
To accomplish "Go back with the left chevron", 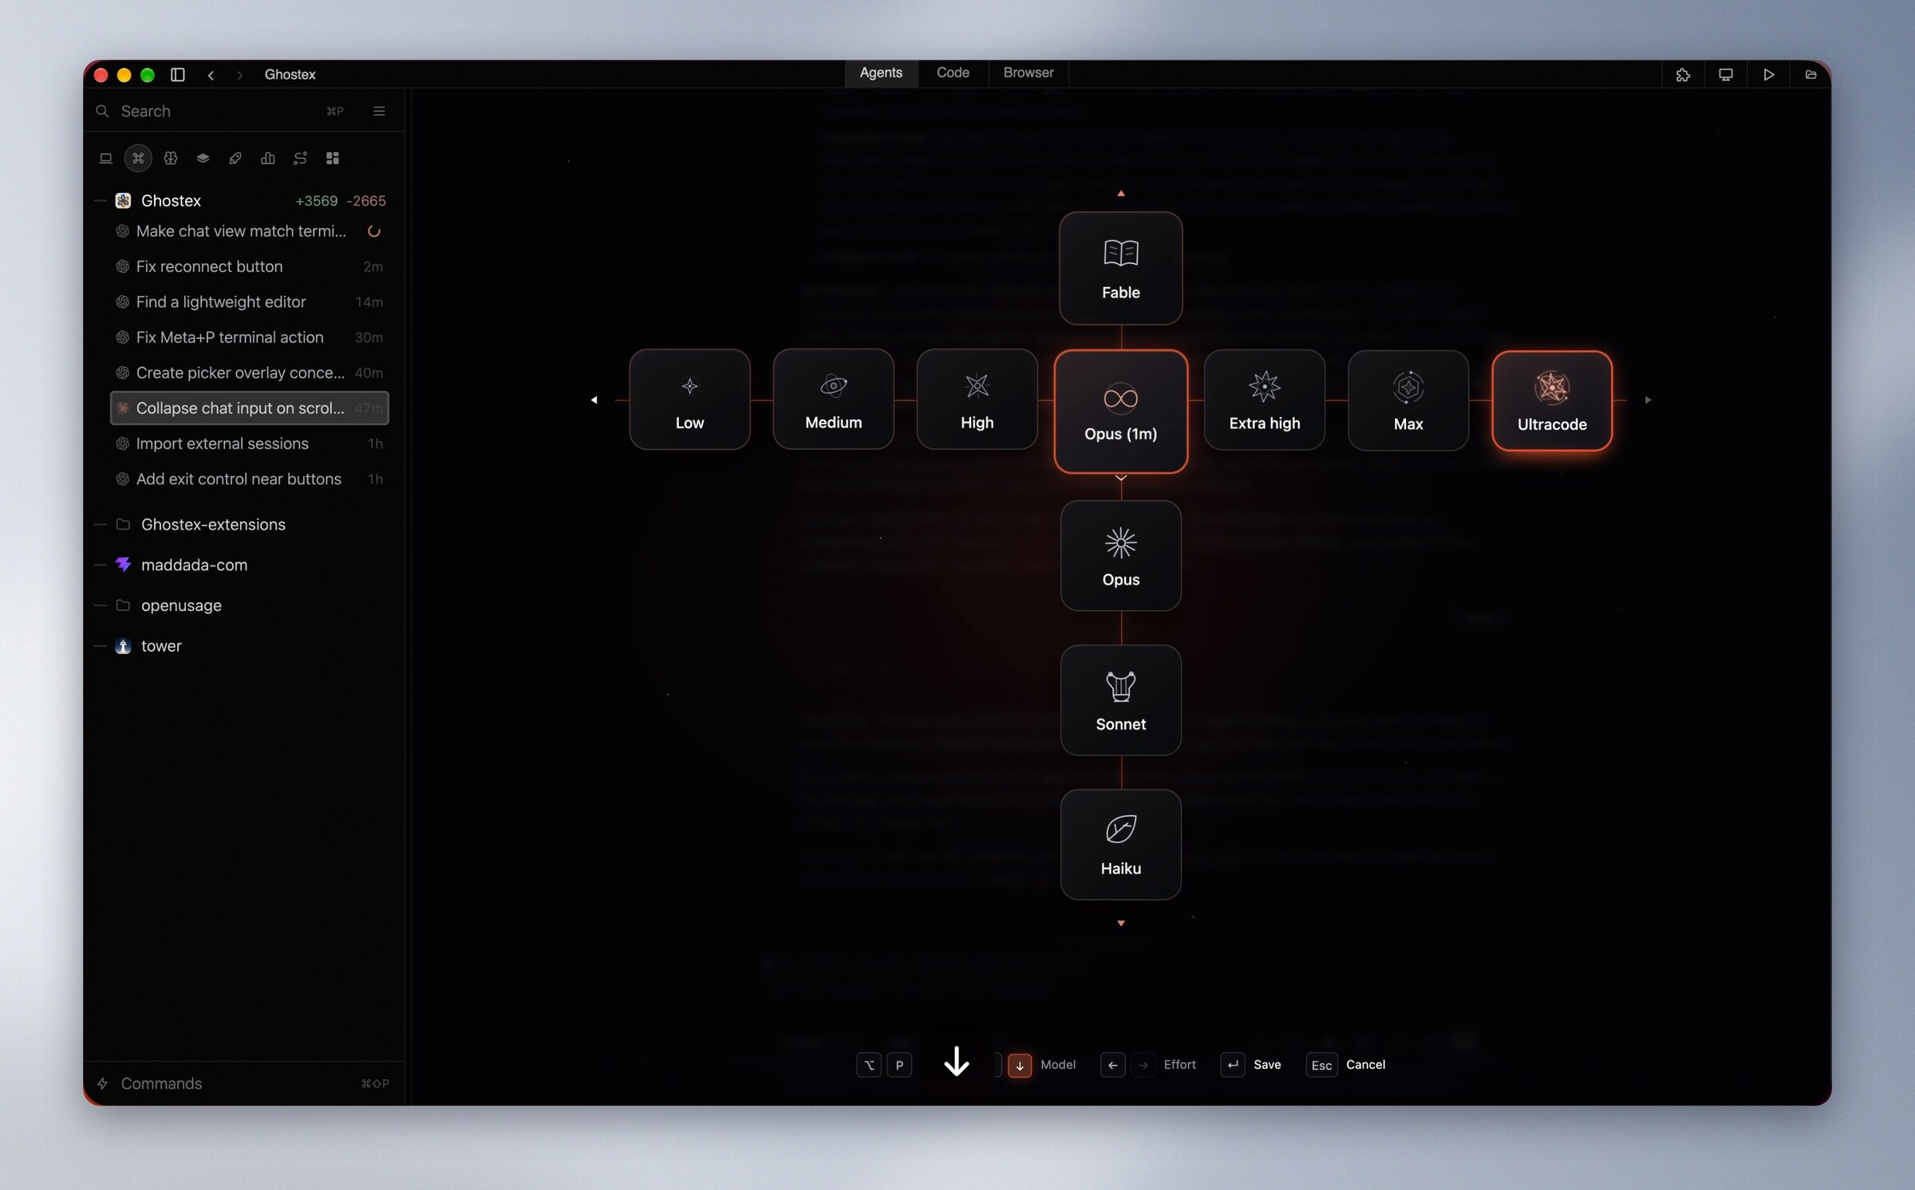I will pyautogui.click(x=211, y=75).
